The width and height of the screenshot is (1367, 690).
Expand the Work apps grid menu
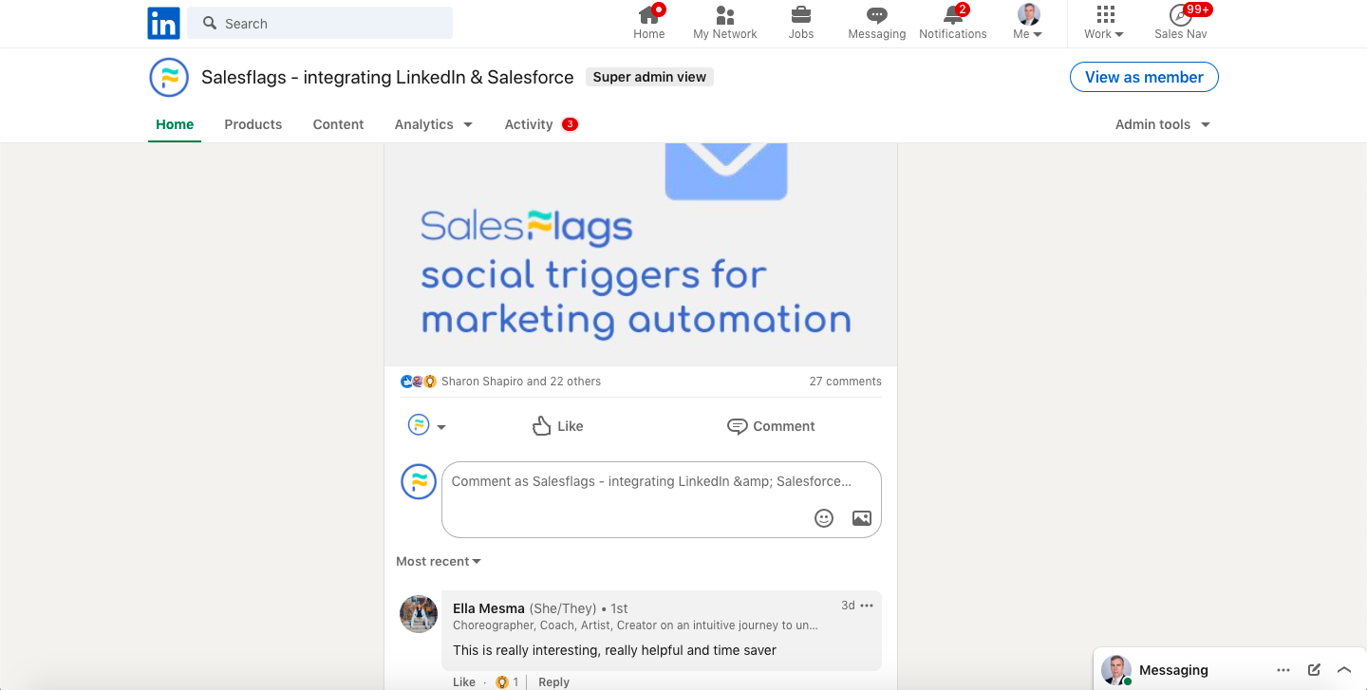coord(1104,23)
